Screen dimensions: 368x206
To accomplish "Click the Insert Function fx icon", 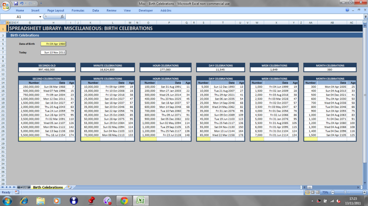I will pyautogui.click(x=62, y=16).
